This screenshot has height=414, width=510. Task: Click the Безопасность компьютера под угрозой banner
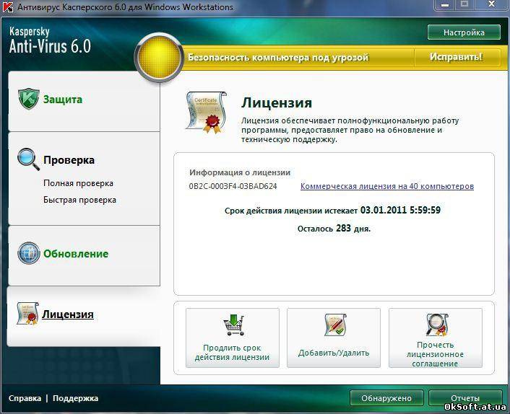pyautogui.click(x=278, y=58)
